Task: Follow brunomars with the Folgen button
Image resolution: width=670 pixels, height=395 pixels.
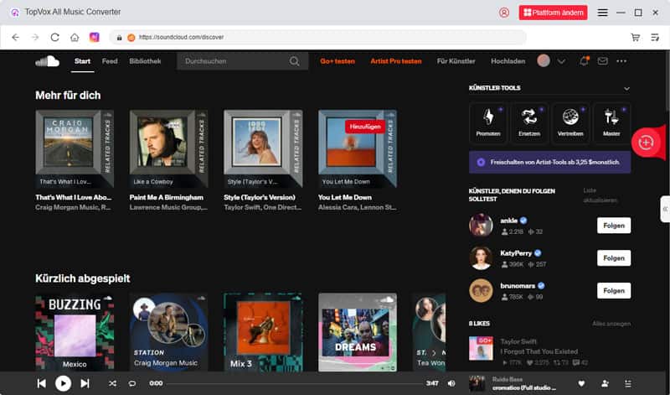Action: (614, 290)
